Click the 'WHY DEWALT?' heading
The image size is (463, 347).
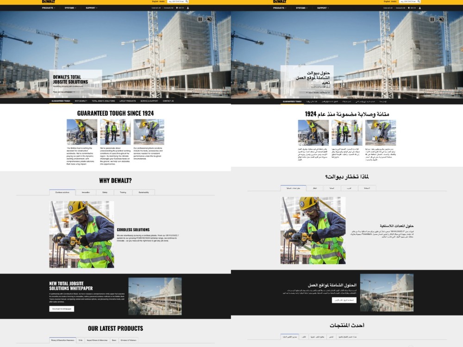(x=115, y=180)
